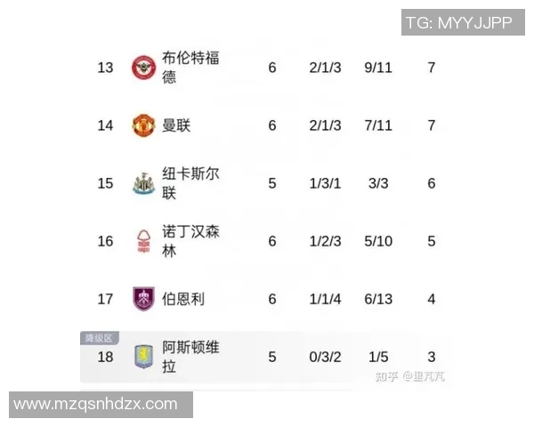The image size is (534, 427).
Task: Click the Aston Villa club crest
Action: 142,357
